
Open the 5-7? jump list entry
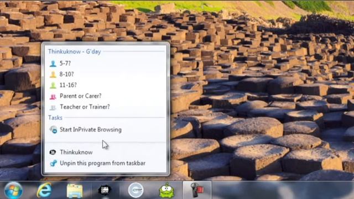tap(65, 64)
